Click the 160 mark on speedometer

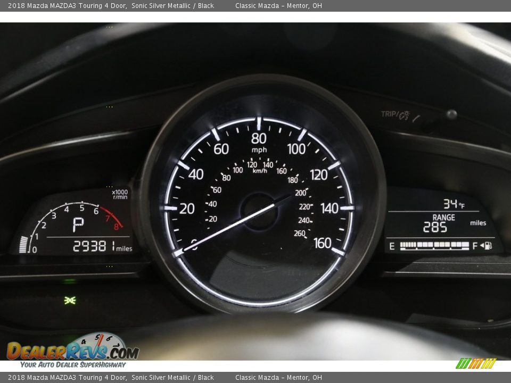click(x=322, y=243)
